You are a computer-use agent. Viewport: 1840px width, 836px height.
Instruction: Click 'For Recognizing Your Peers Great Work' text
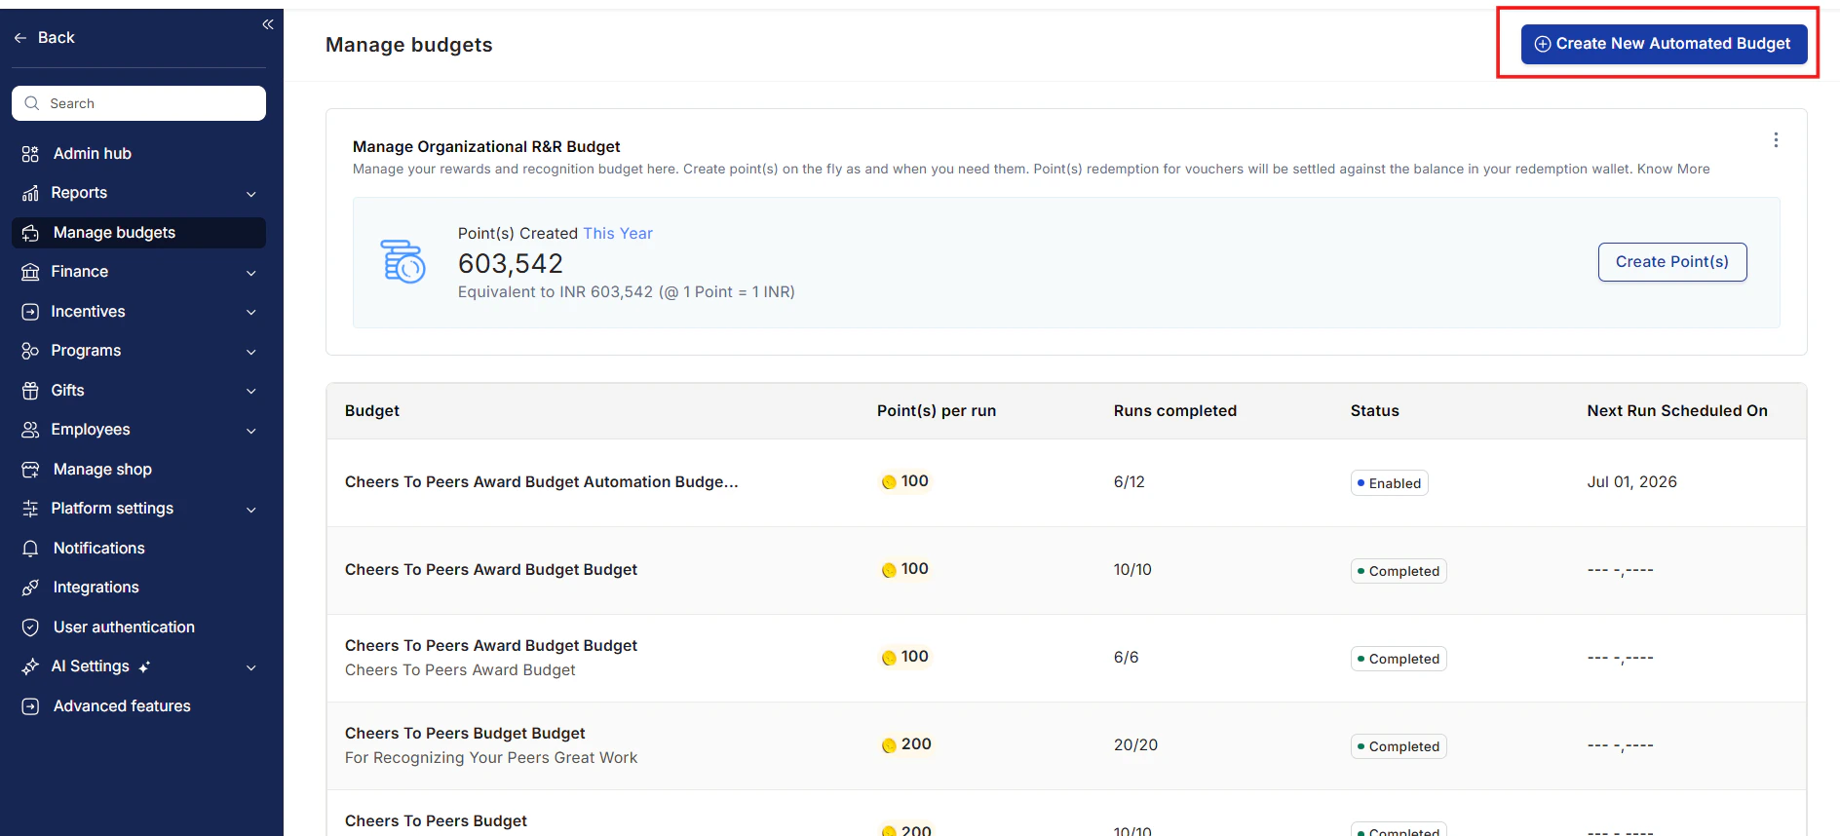tap(491, 757)
